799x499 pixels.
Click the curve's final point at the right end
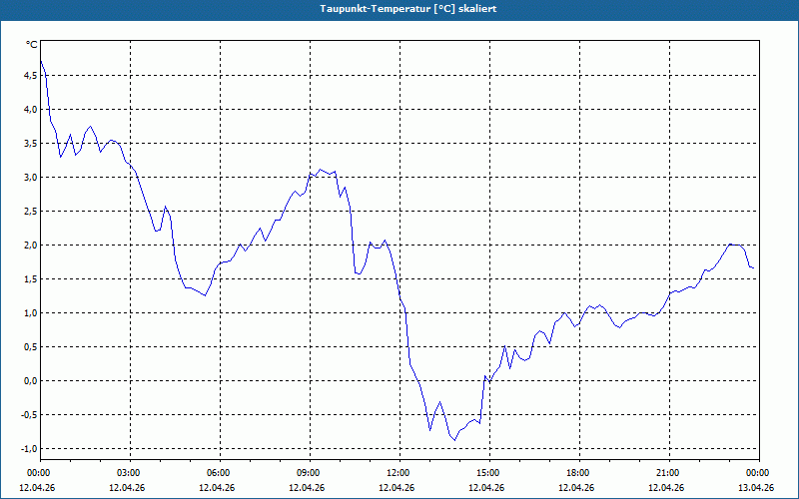pos(753,267)
